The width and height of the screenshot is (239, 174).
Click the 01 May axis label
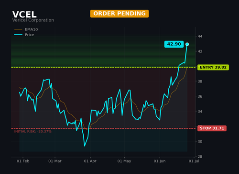click(x=124, y=161)
